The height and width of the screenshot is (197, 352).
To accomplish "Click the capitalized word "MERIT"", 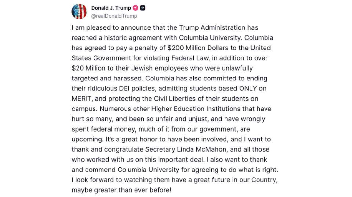I will tap(81, 98).
